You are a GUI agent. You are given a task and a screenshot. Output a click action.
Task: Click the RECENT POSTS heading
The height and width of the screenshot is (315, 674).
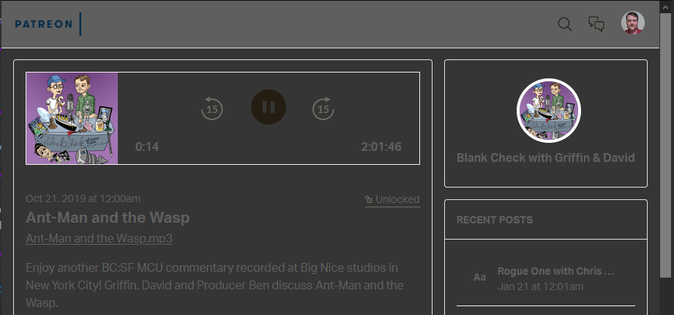click(495, 220)
